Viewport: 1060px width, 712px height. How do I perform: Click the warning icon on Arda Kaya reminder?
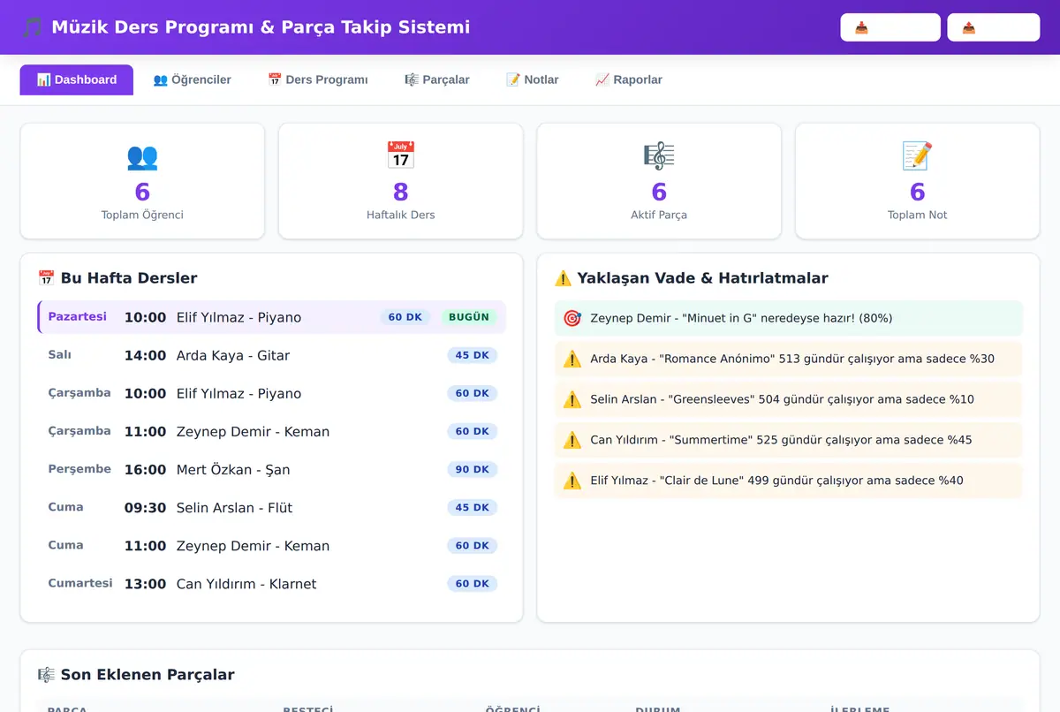(572, 359)
